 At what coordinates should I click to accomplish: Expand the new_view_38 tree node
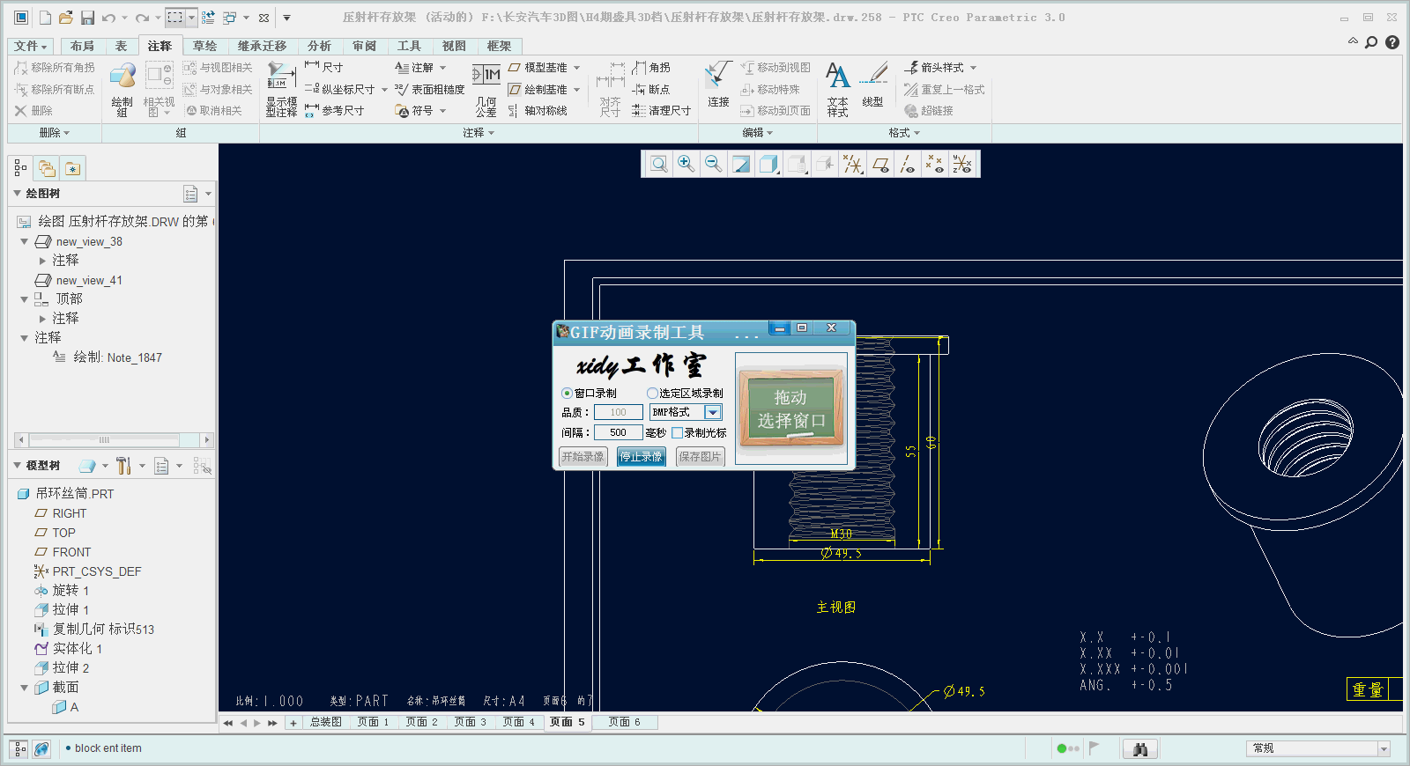tap(25, 241)
